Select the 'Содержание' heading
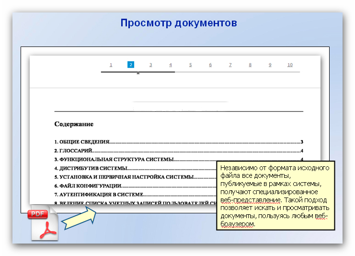This screenshot has height=256, width=355. (x=74, y=124)
